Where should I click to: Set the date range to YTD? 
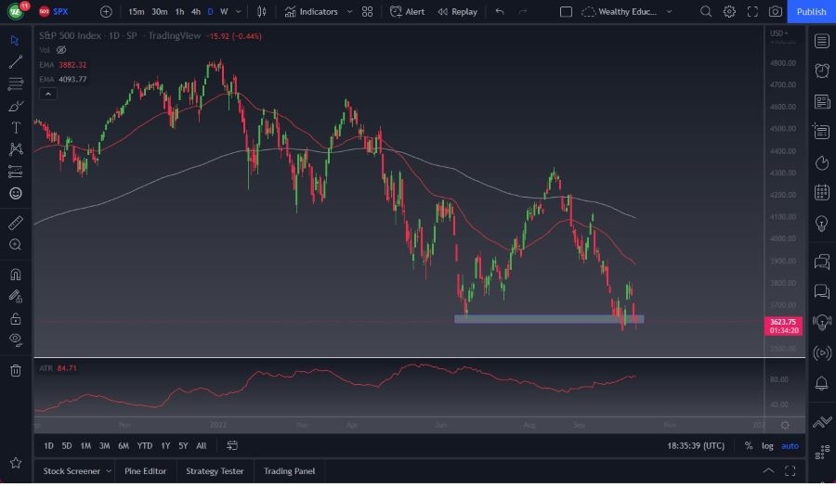[144, 446]
